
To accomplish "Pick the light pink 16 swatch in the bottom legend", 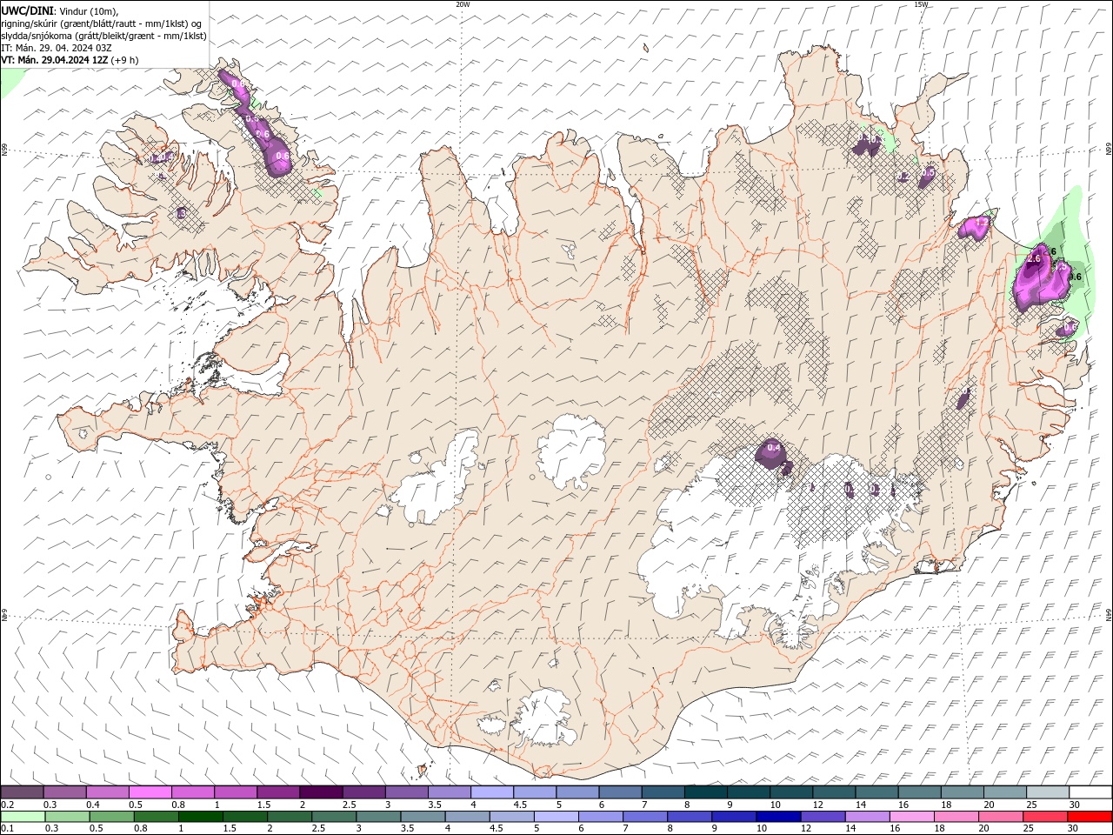I will click(910, 817).
